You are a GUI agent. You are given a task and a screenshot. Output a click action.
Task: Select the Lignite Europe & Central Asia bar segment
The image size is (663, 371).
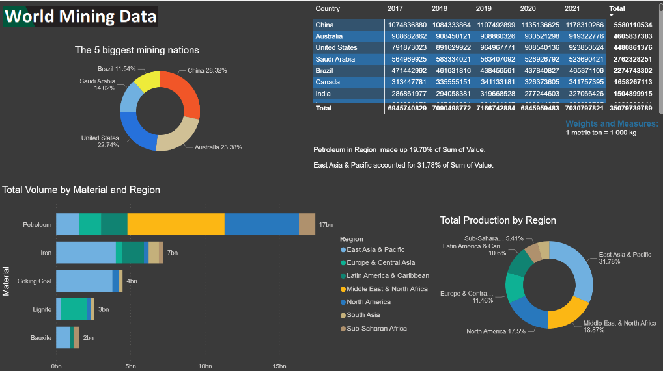pos(74,309)
